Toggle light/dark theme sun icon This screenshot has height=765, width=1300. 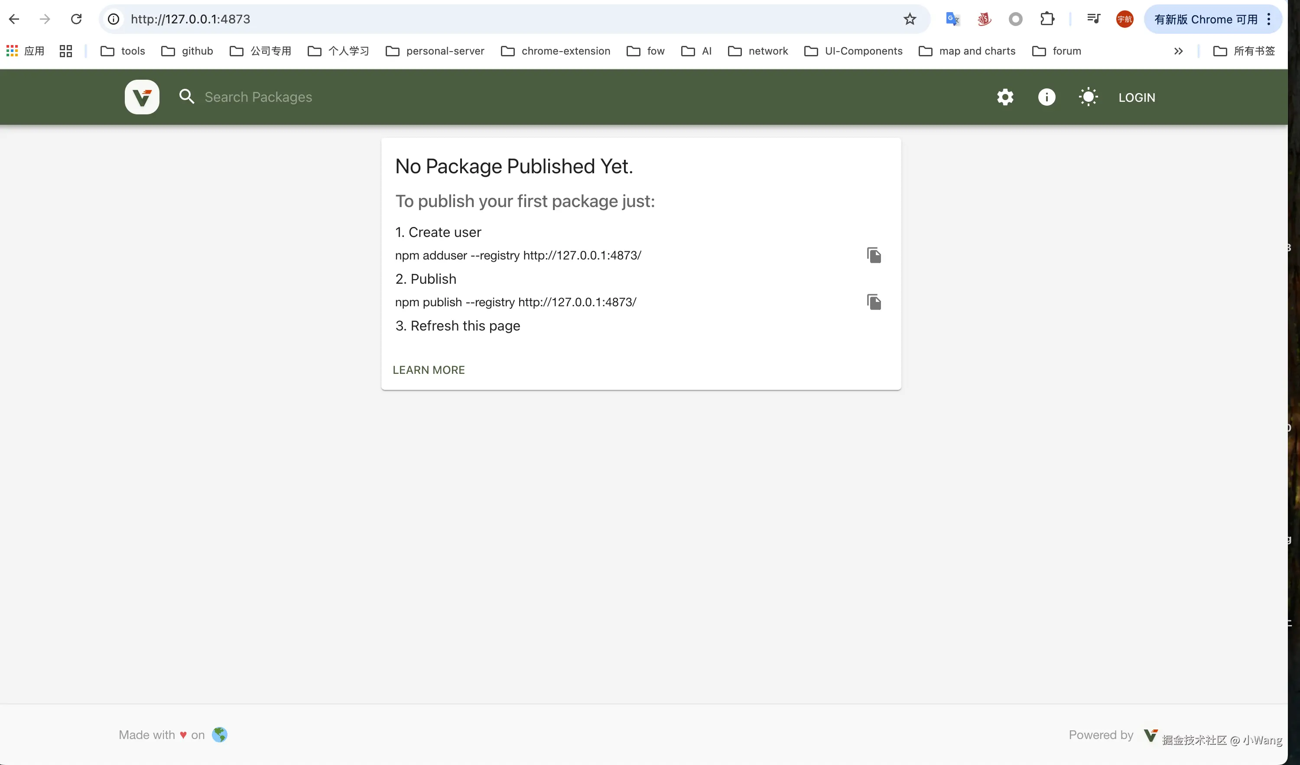click(1088, 97)
